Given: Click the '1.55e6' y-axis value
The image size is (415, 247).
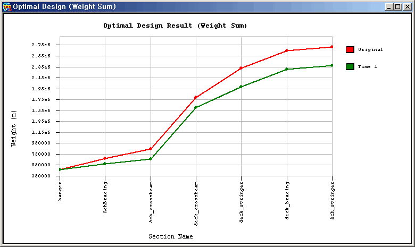Looking at the screenshot, I should coord(41,110).
